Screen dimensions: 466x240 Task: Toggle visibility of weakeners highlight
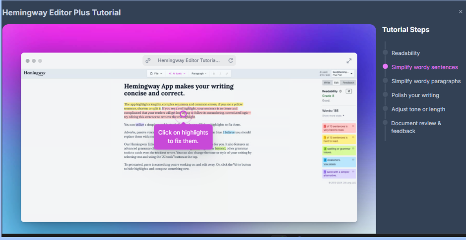353,160
